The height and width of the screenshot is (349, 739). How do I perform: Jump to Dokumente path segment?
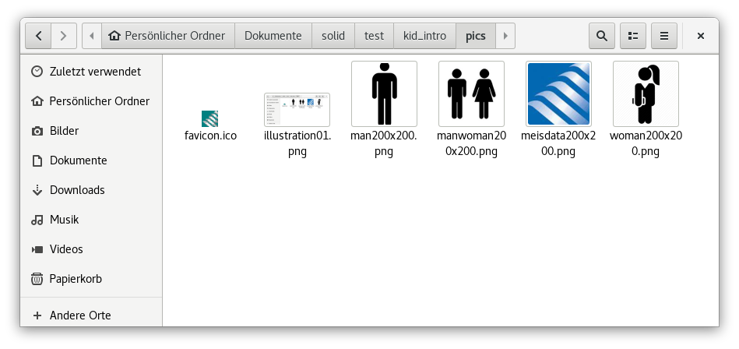pyautogui.click(x=273, y=36)
